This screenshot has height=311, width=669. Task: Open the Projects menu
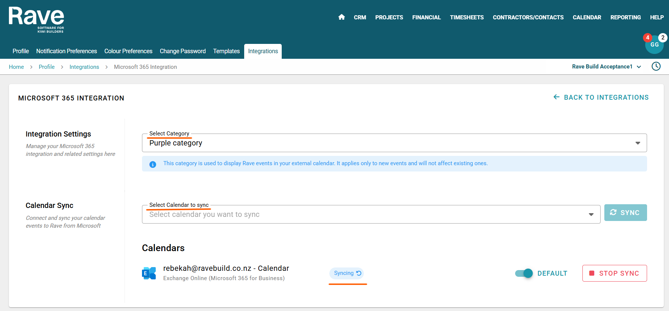coord(389,17)
